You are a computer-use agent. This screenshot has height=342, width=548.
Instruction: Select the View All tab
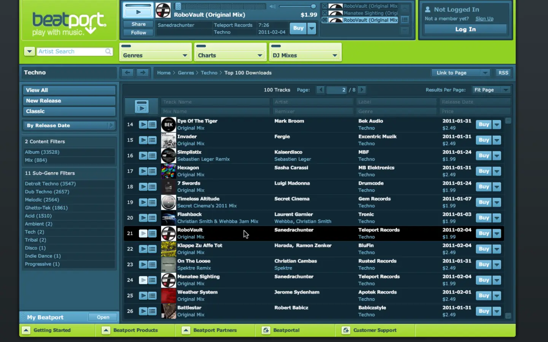69,90
